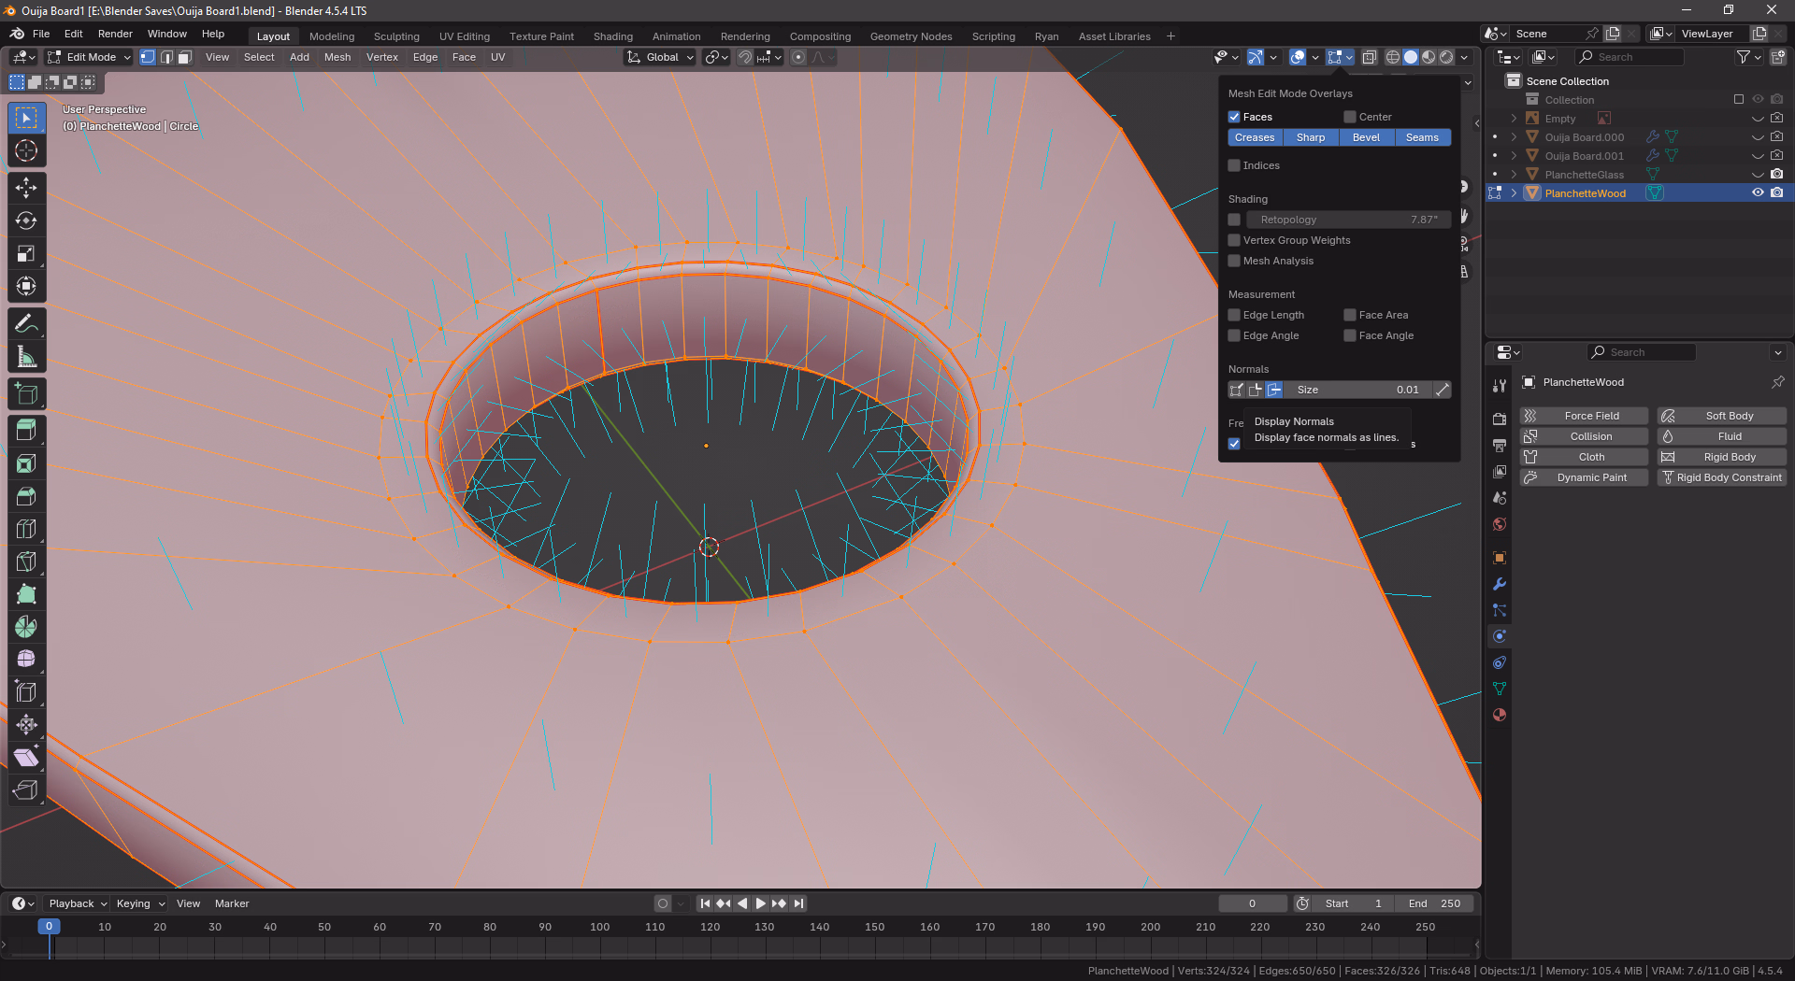Open the Modifiers properties tab wrench icon
The image size is (1795, 981).
1500,584
